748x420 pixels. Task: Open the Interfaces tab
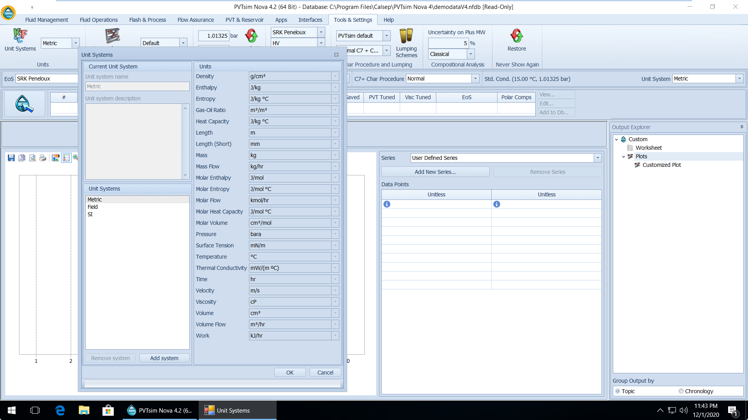pos(310,20)
